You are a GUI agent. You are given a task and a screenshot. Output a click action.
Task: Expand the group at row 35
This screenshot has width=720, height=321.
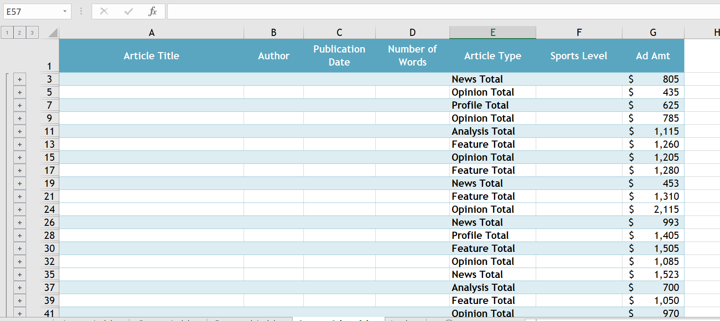point(20,275)
